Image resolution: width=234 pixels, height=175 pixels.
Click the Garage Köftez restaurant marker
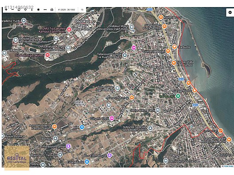click(195, 90)
